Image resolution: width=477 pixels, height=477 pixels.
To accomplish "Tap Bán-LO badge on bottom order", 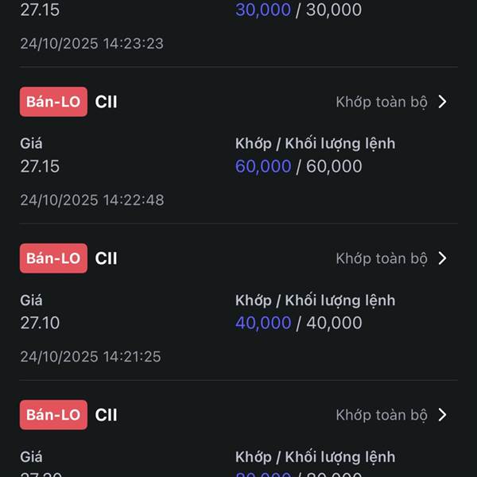I will (x=53, y=415).
